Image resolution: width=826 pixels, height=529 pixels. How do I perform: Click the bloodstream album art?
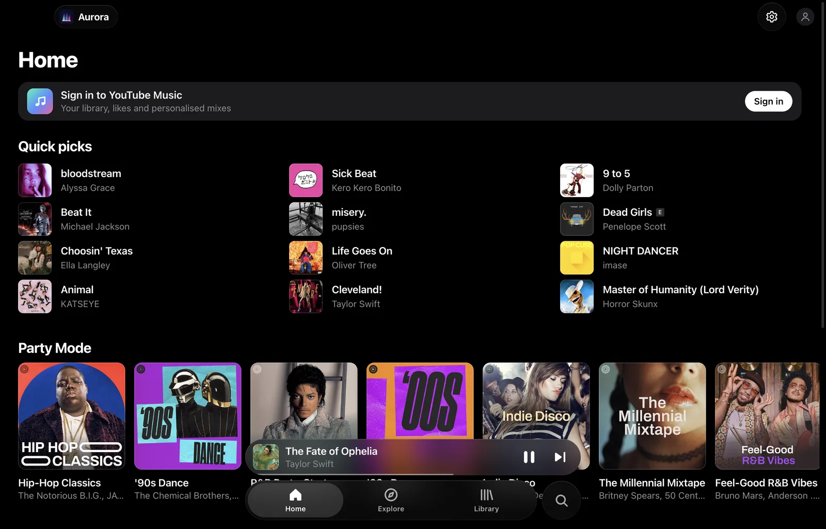coord(35,180)
